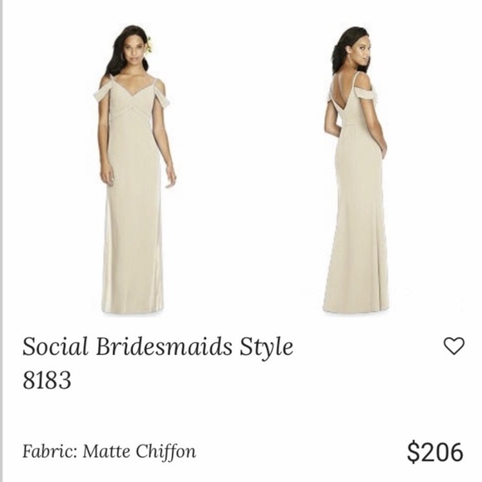
Task: Select the $206 price label
Action: coord(435,452)
